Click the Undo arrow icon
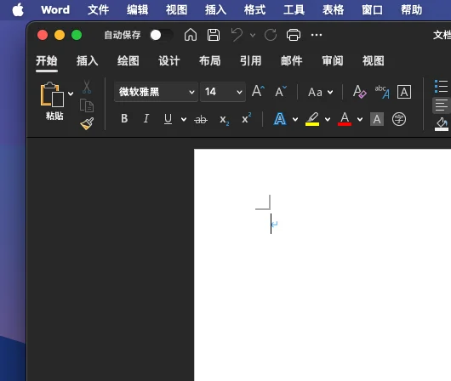 (237, 35)
